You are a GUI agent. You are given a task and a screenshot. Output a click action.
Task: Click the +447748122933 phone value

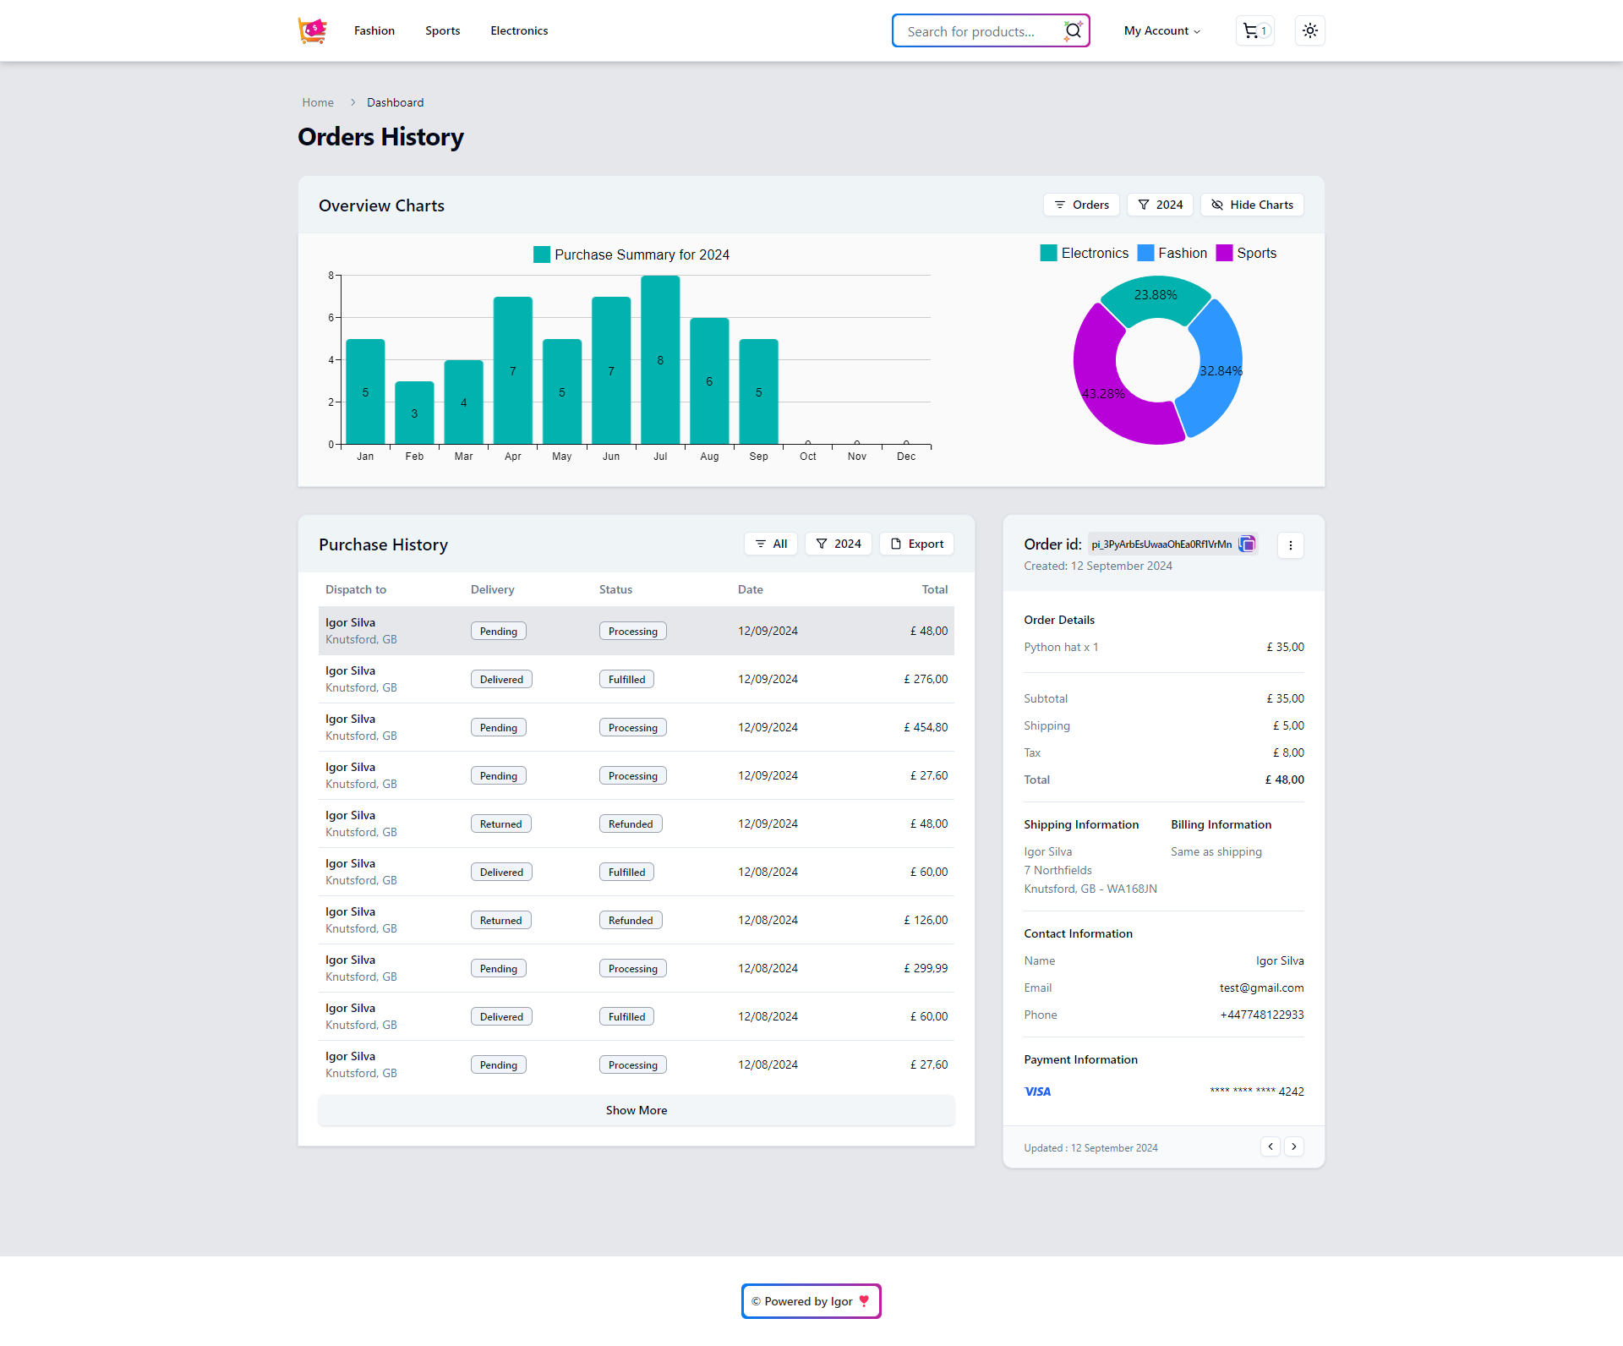tap(1261, 1015)
